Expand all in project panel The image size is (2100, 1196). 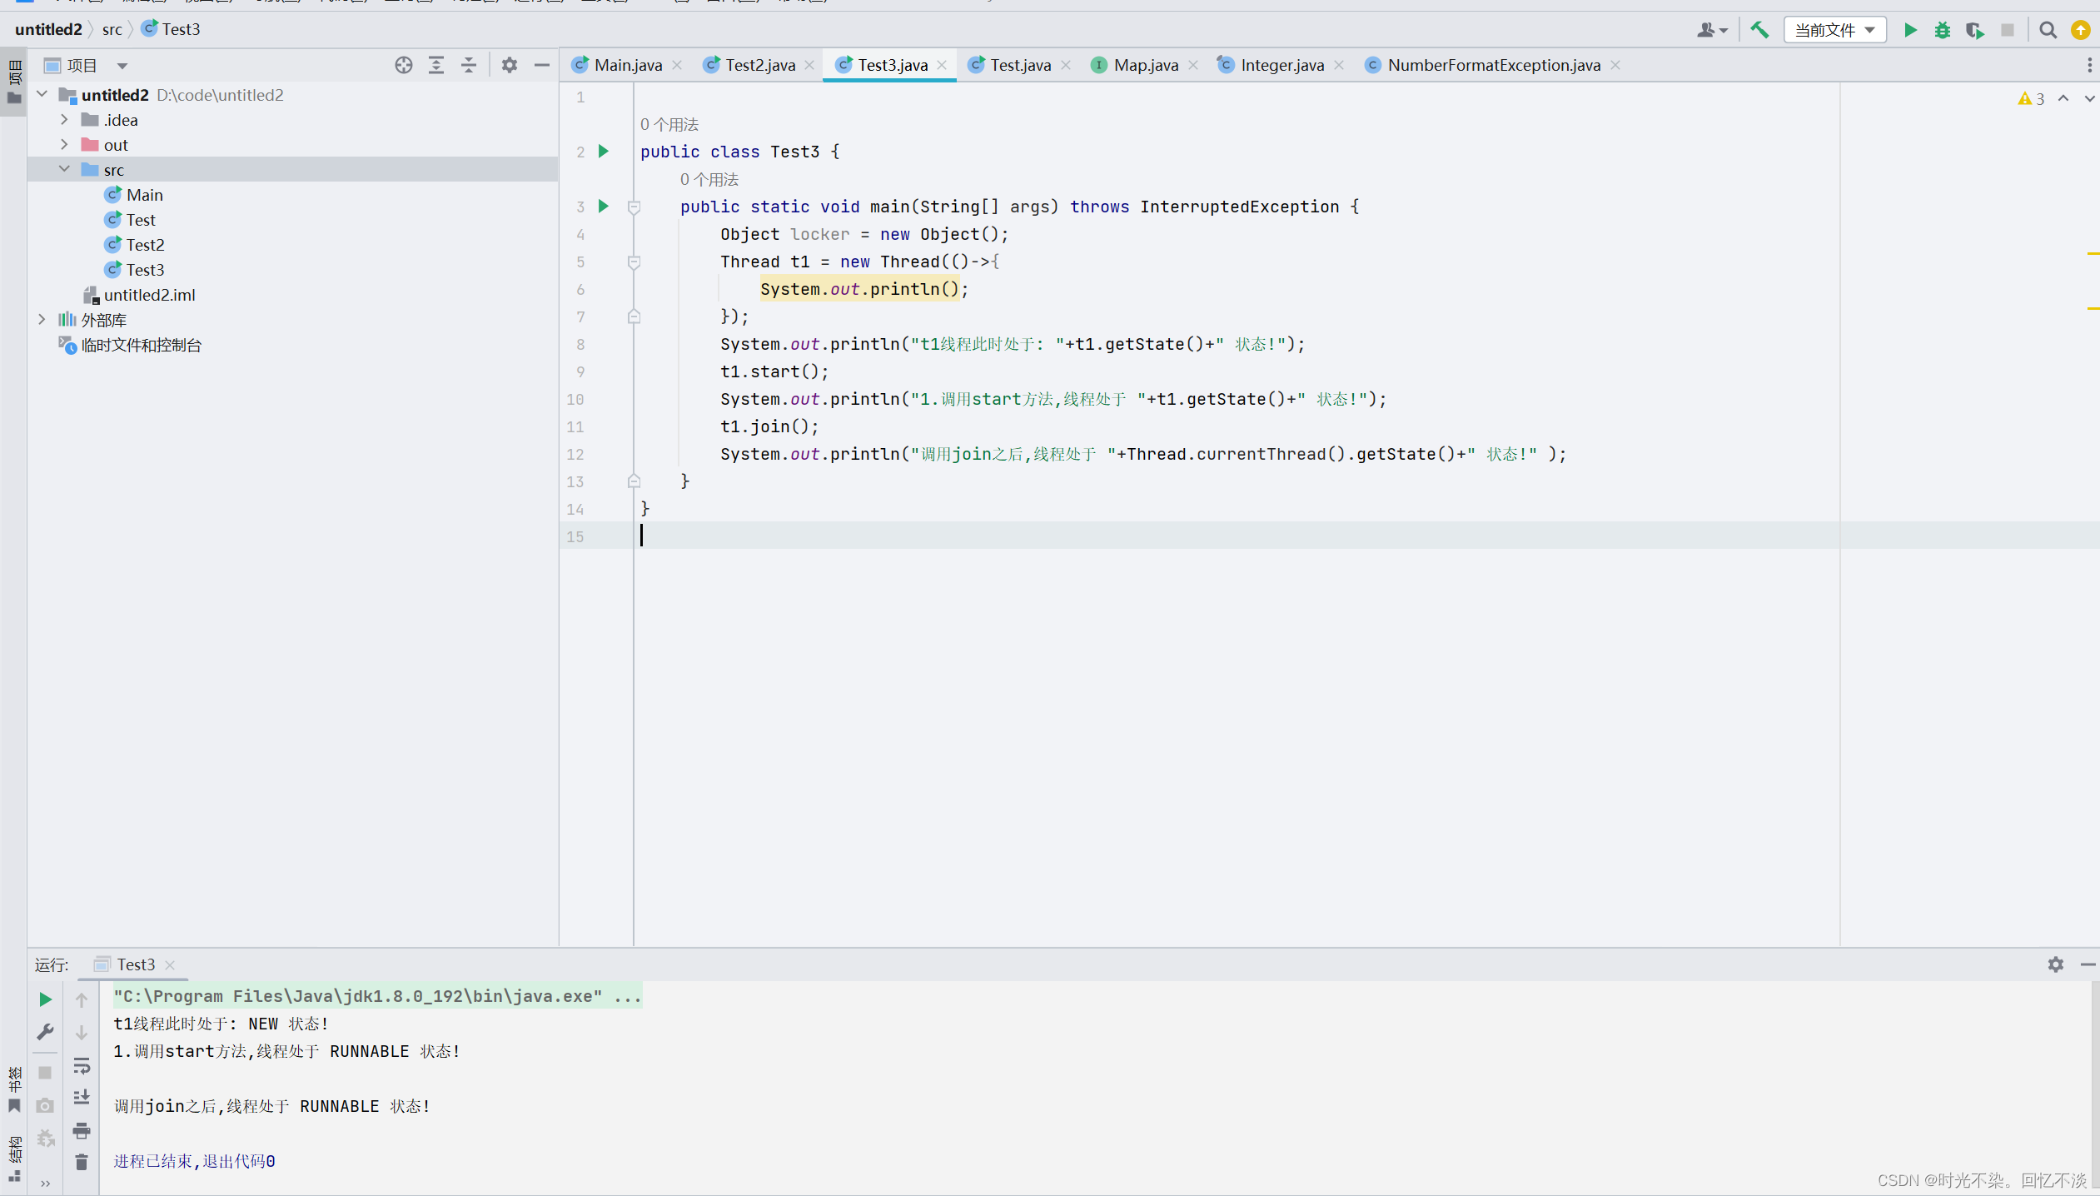pyautogui.click(x=436, y=65)
